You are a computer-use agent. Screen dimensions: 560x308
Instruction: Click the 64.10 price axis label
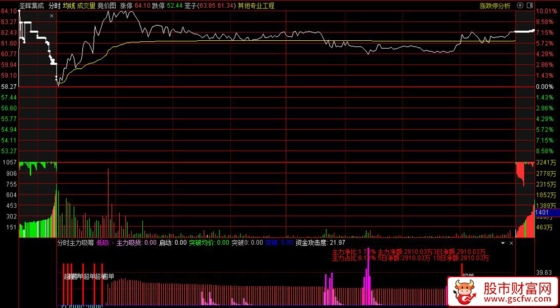click(x=9, y=11)
